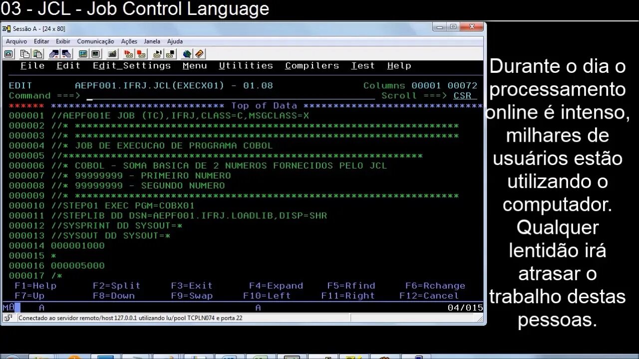Click the Columns 00001 00072 indicator
Screen dimensions: 639x359
pyautogui.click(x=420, y=86)
